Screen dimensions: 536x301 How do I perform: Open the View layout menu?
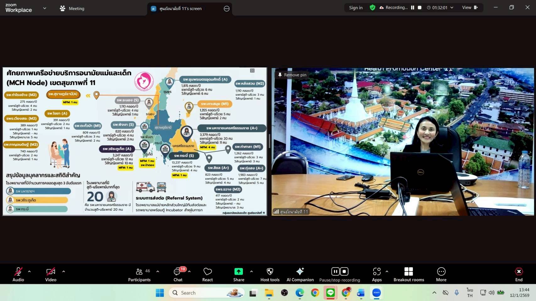pyautogui.click(x=469, y=8)
